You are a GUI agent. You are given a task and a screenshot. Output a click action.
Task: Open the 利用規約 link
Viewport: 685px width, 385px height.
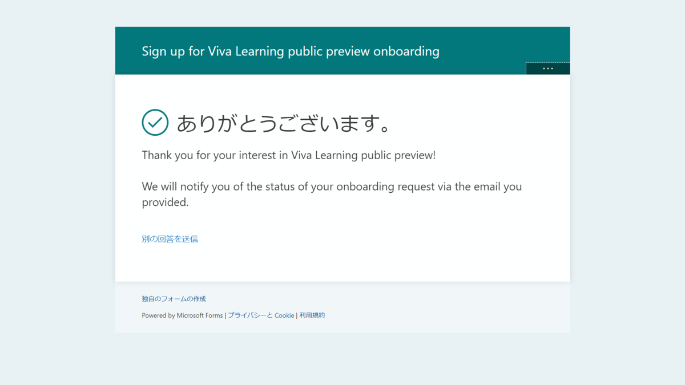coord(312,315)
